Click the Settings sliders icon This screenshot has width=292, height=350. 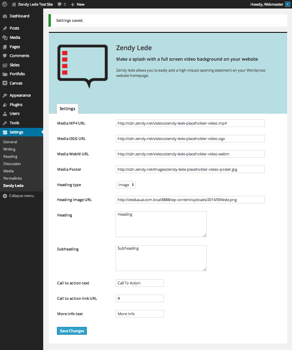[5, 132]
